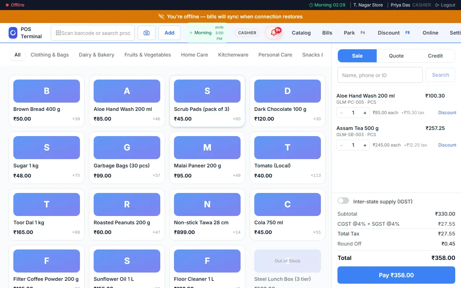Click the Brown Bread 400 g tile icon
Viewport: 461px width, 288px height.
pyautogui.click(x=46, y=91)
